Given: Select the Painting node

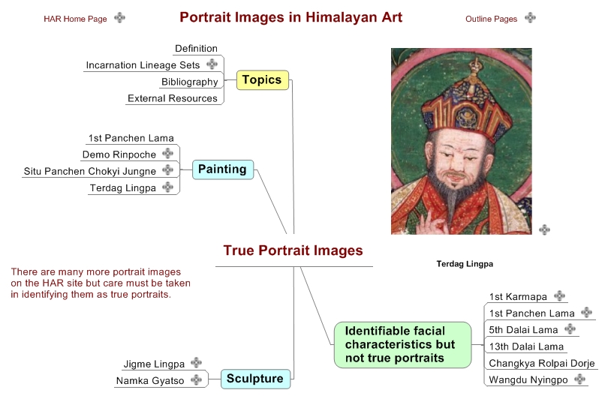Looking at the screenshot, I should point(223,169).
